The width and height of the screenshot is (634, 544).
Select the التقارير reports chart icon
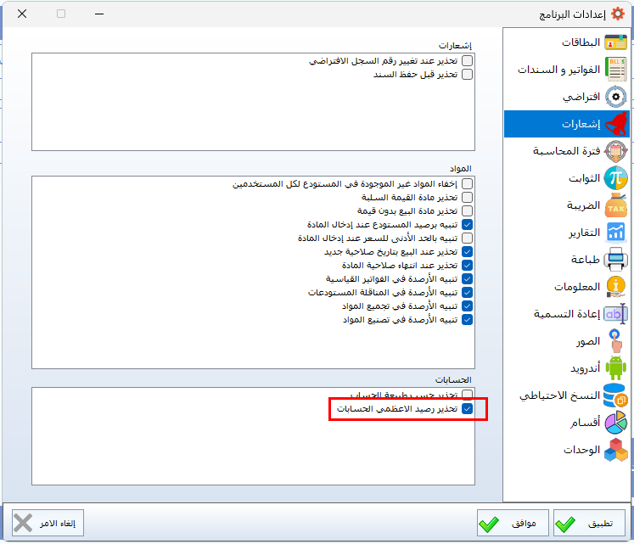point(615,233)
